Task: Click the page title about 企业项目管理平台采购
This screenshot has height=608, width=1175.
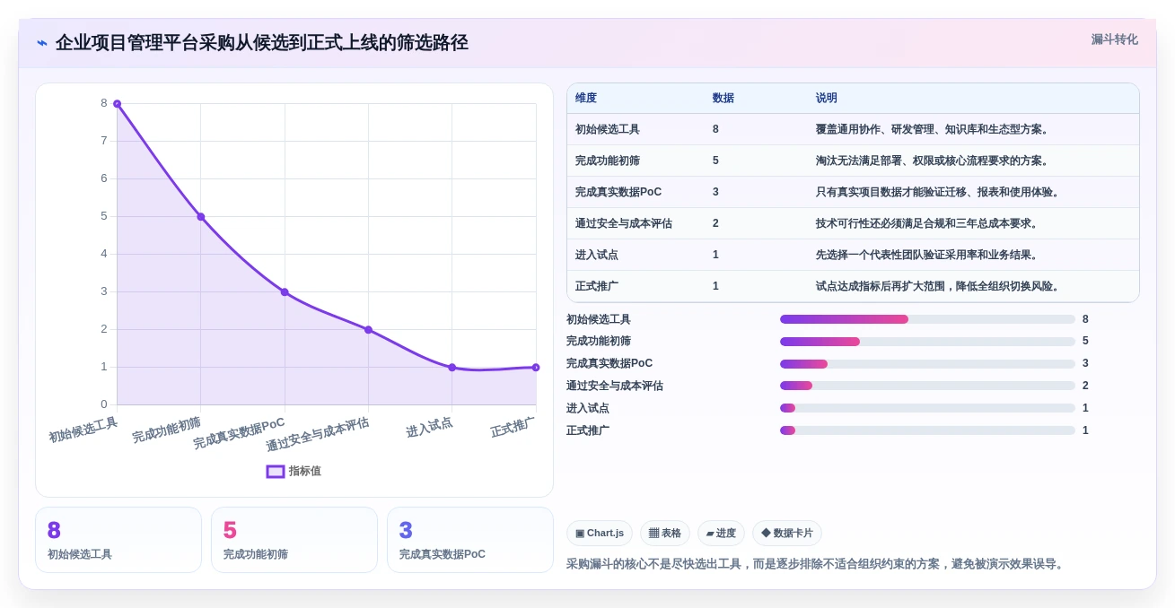Action: 261,43
